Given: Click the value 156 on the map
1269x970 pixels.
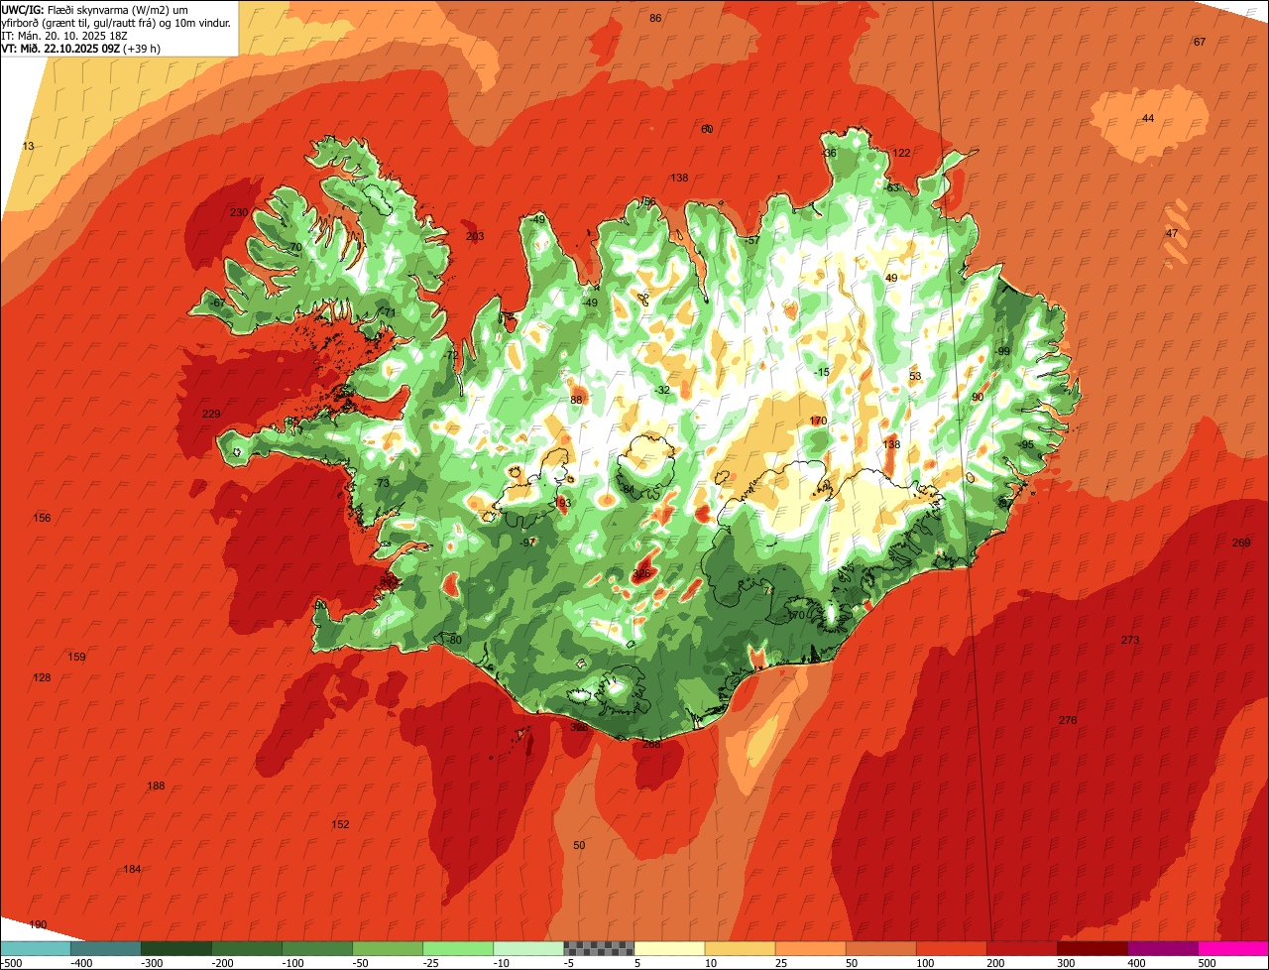Looking at the screenshot, I should click(x=42, y=519).
